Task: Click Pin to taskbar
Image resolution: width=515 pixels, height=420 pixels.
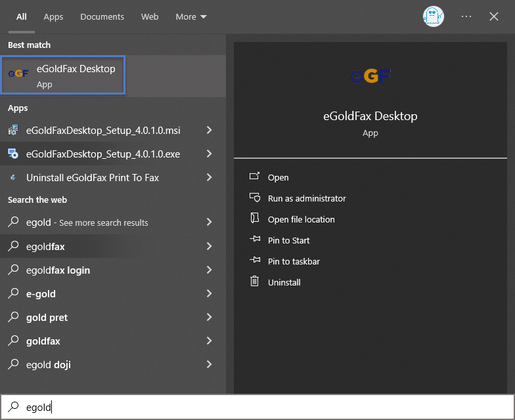Action: click(294, 261)
